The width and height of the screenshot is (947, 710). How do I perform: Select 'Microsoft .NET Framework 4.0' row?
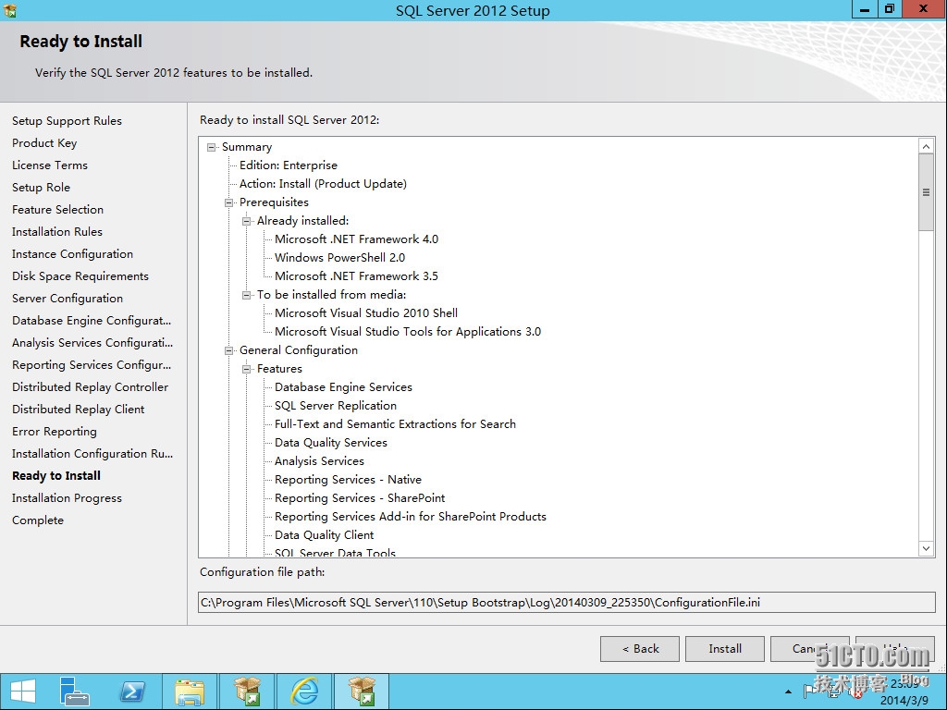[x=356, y=239]
